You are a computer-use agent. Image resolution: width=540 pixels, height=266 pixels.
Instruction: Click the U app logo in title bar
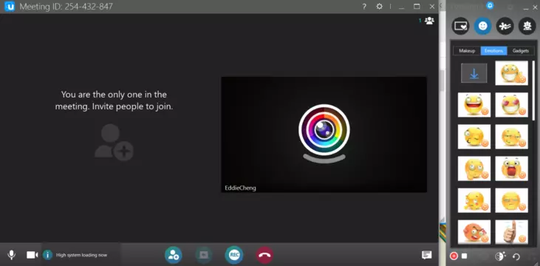coord(10,6)
